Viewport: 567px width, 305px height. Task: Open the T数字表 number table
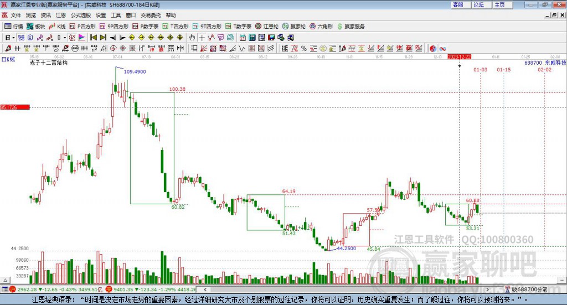238,27
